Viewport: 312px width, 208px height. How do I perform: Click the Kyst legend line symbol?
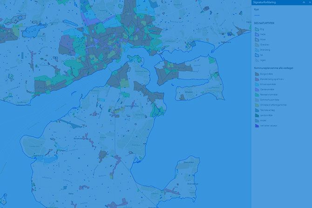[x=256, y=14]
